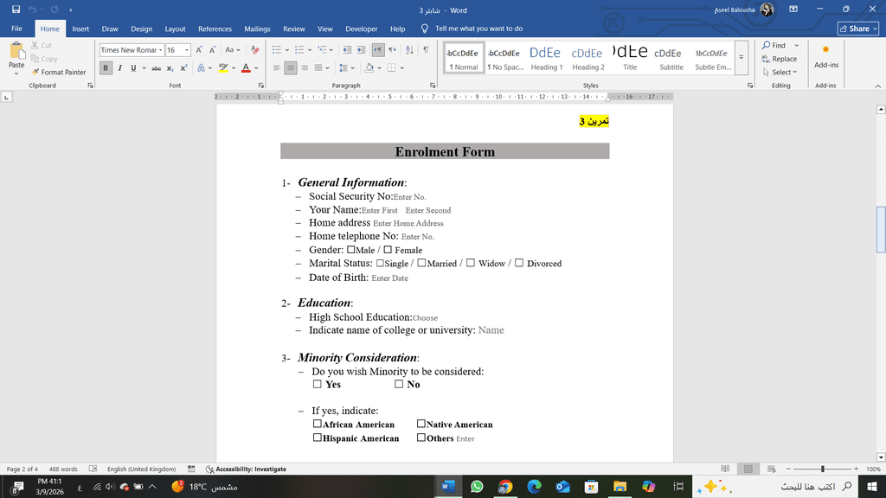
Task: Open the Numbering list dropdown arrow
Action: click(310, 49)
